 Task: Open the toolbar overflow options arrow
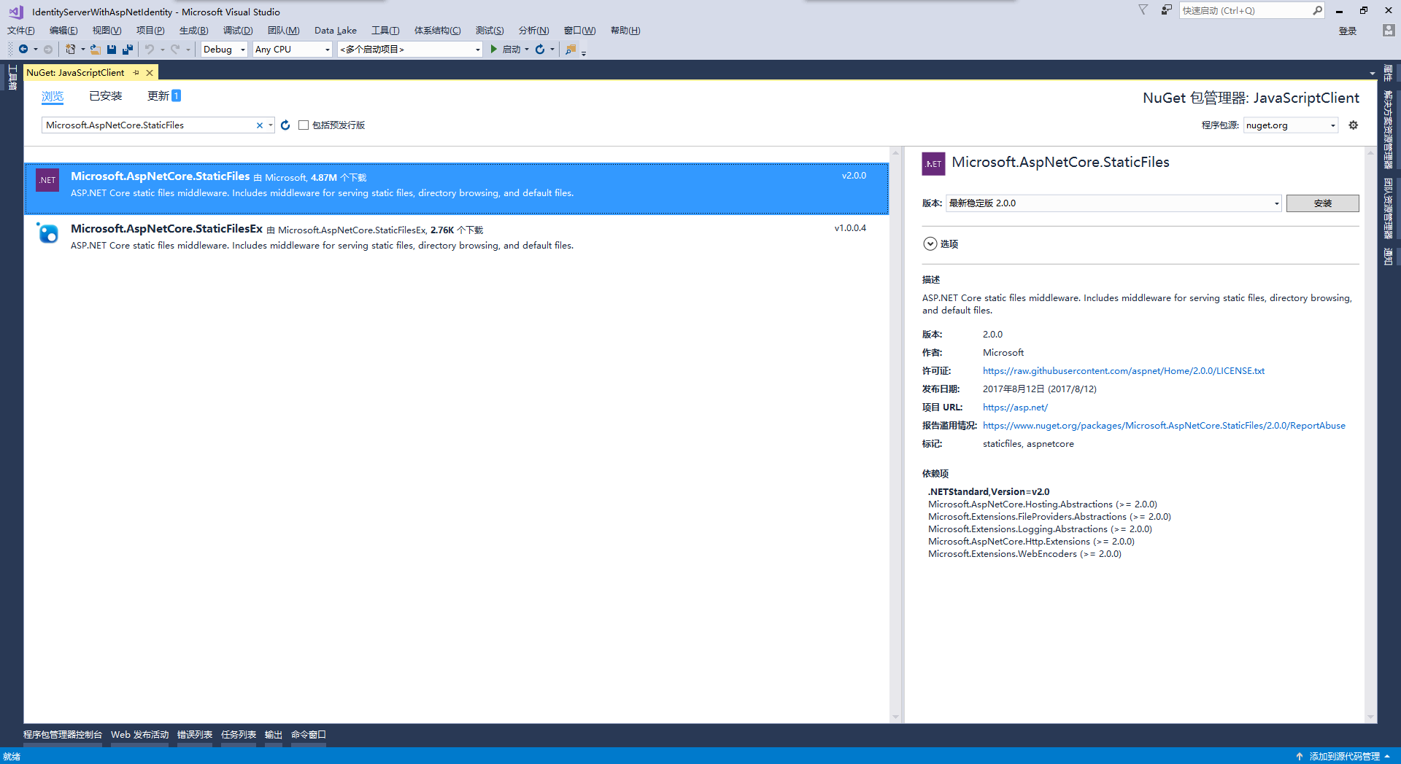pos(584,52)
